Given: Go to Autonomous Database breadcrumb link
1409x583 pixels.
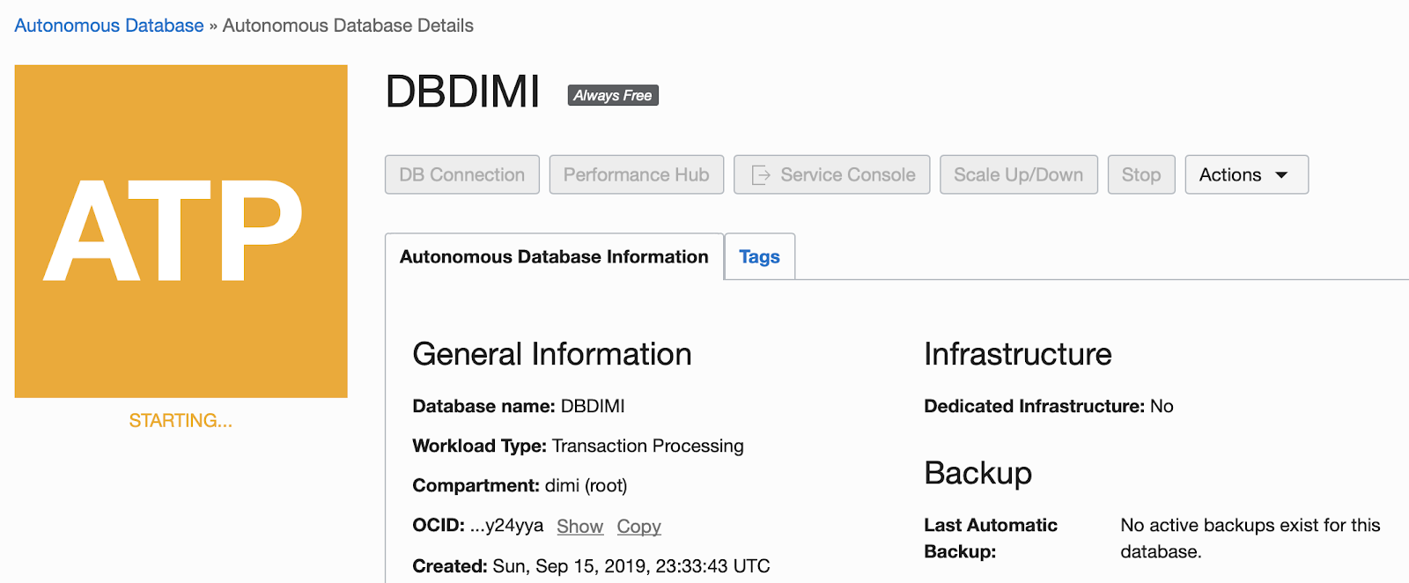Looking at the screenshot, I should click(x=109, y=26).
